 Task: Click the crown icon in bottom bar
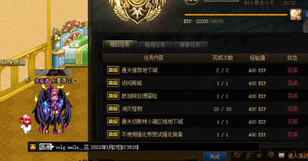pyautogui.click(x=259, y=155)
